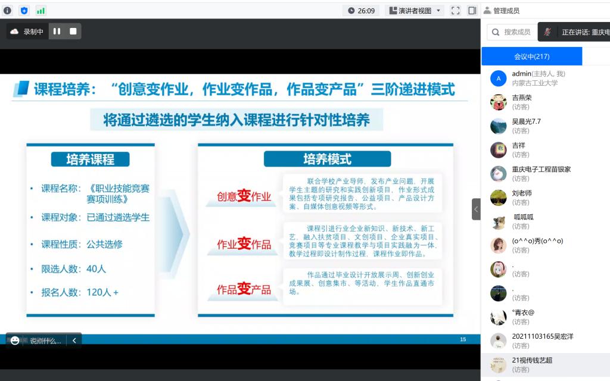Click the blue security shield icon
610x381 pixels.
click(x=24, y=10)
